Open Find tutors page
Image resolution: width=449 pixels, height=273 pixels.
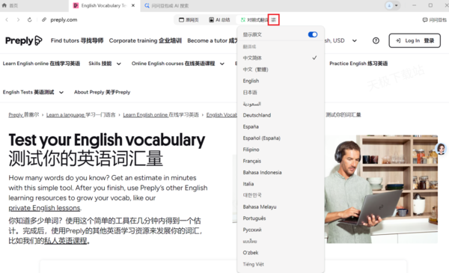coord(77,40)
